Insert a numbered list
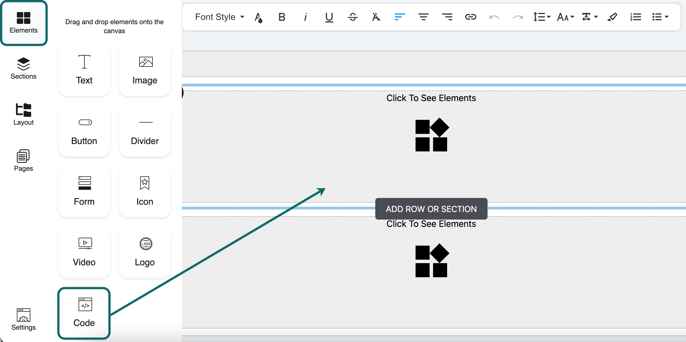This screenshot has width=686, height=342. [x=635, y=17]
